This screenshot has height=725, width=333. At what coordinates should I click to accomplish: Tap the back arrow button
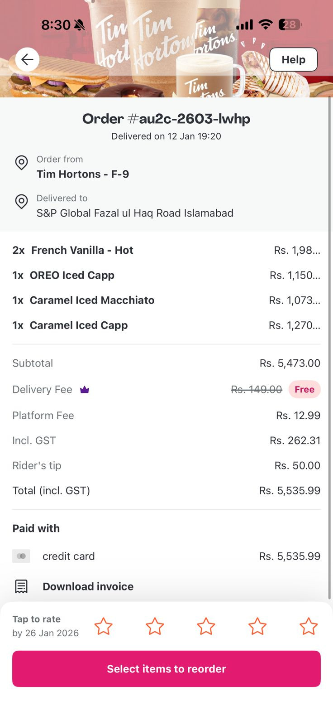click(x=27, y=59)
